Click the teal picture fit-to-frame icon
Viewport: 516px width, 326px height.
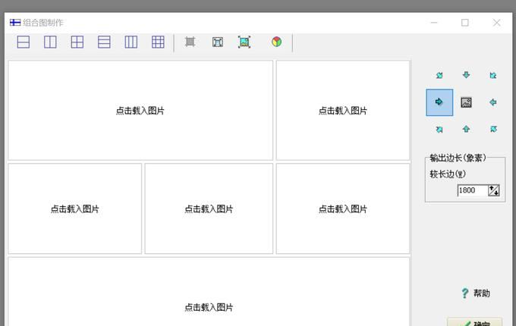[244, 42]
